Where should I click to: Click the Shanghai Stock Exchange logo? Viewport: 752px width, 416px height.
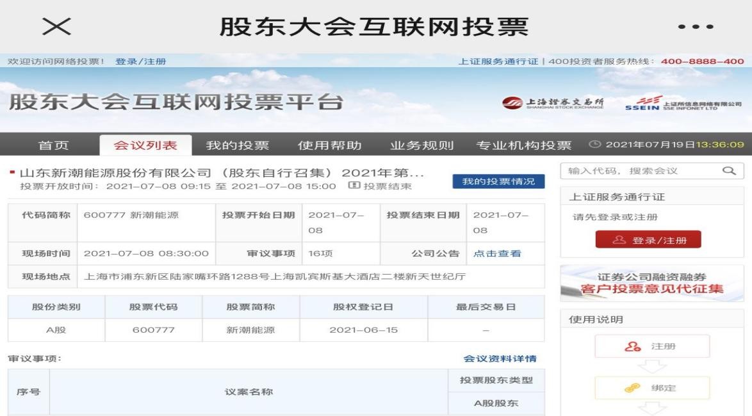(553, 102)
